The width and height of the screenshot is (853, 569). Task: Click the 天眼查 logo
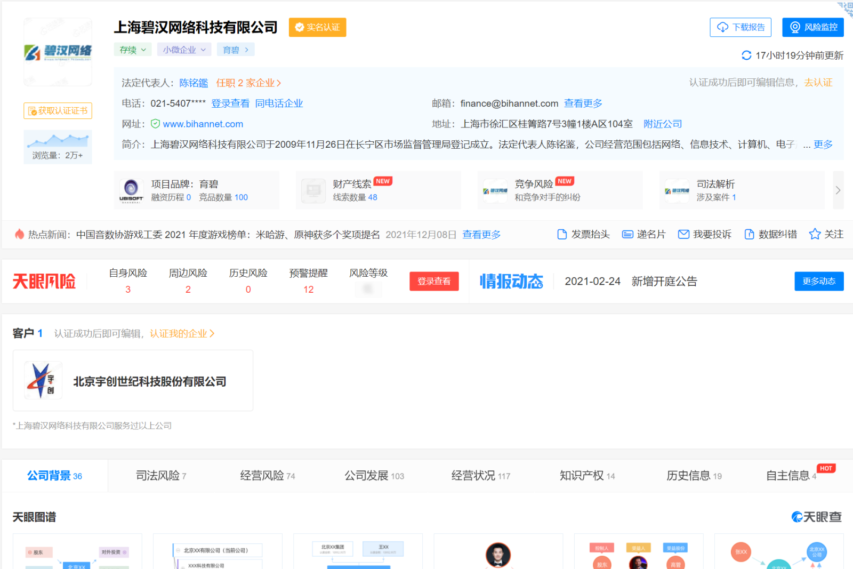(x=817, y=517)
